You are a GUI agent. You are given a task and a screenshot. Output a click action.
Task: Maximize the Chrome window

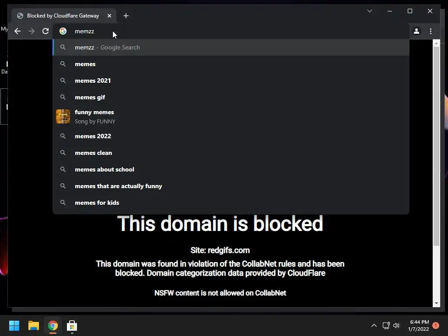point(409,11)
